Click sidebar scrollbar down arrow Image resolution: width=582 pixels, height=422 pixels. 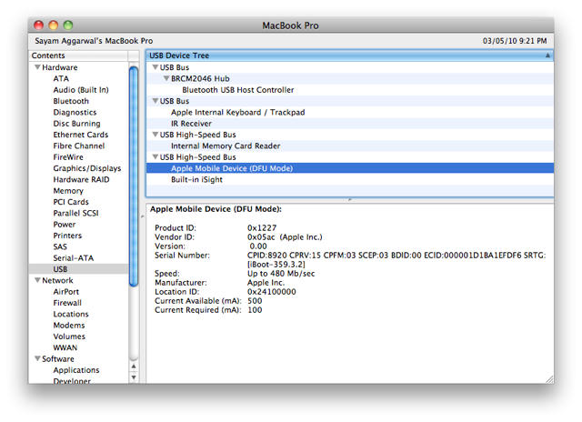coord(135,377)
